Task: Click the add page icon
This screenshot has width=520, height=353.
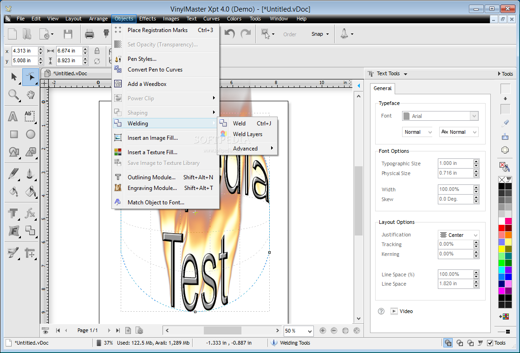Action: [x=128, y=330]
